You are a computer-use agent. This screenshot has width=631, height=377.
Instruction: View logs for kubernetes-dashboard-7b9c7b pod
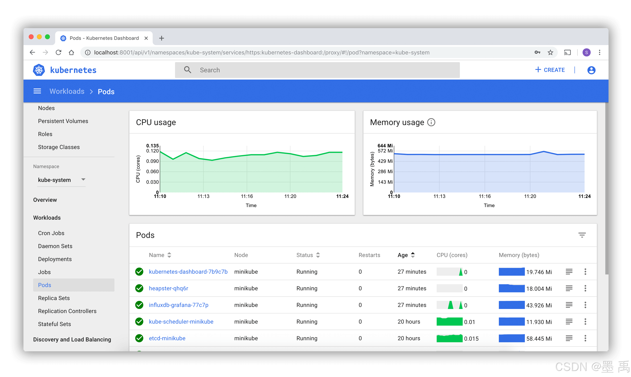pyautogui.click(x=569, y=272)
